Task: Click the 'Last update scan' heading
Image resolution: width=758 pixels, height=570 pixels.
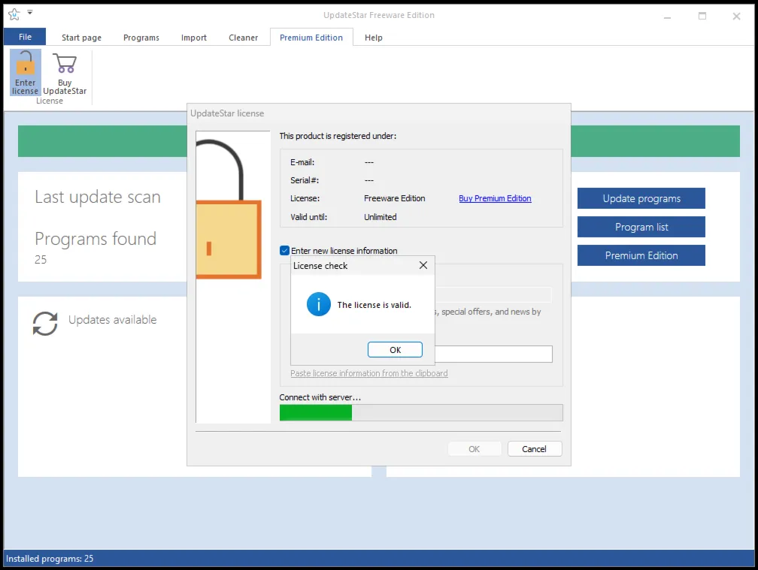Action: click(x=98, y=197)
